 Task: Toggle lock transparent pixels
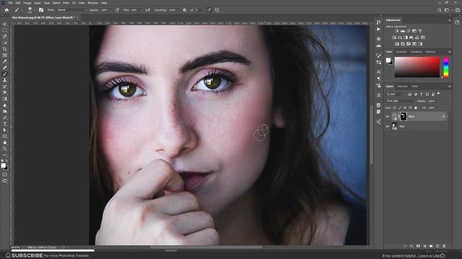pyautogui.click(x=394, y=108)
